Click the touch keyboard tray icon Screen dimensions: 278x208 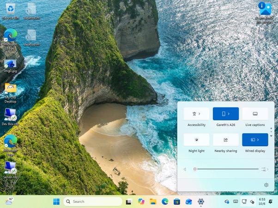point(236,202)
